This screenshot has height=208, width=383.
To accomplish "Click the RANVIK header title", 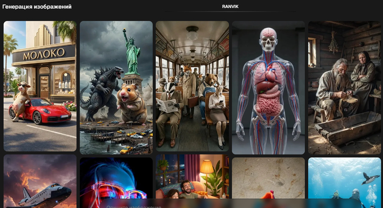I will (x=230, y=7).
